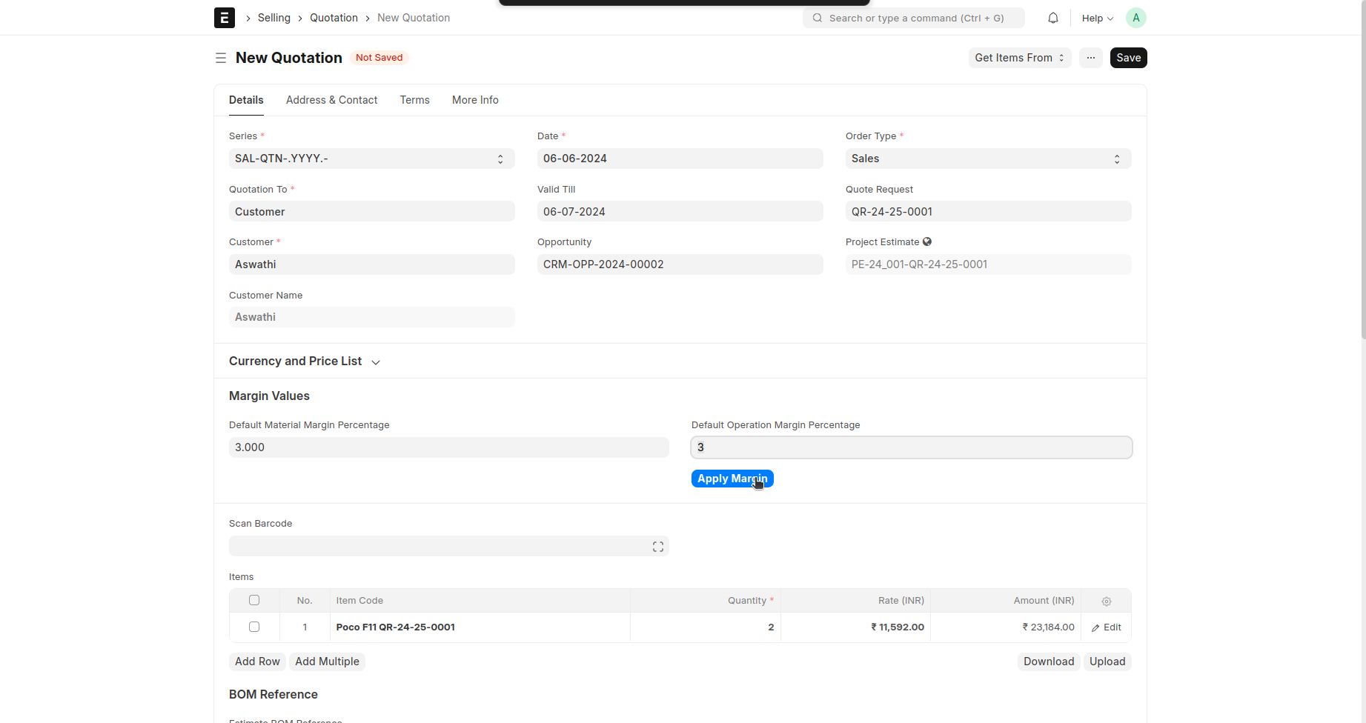Open the Series dropdown
This screenshot has width=1366, height=723.
pos(371,159)
